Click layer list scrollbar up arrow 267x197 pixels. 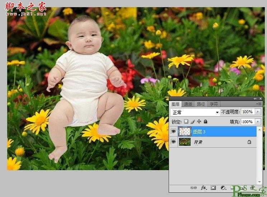(x=259, y=130)
